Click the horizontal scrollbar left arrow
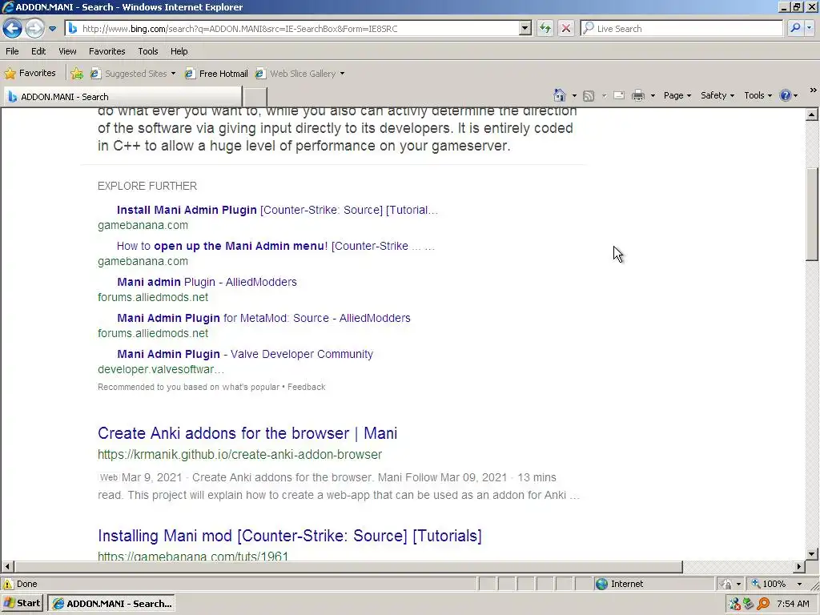 (x=7, y=566)
